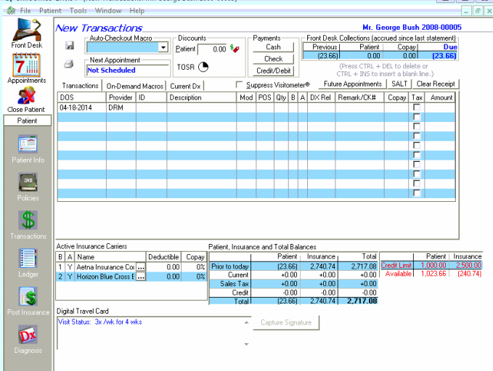The image size is (493, 371).
Task: Click the Not Scheduled appointment field
Action: (x=128, y=70)
